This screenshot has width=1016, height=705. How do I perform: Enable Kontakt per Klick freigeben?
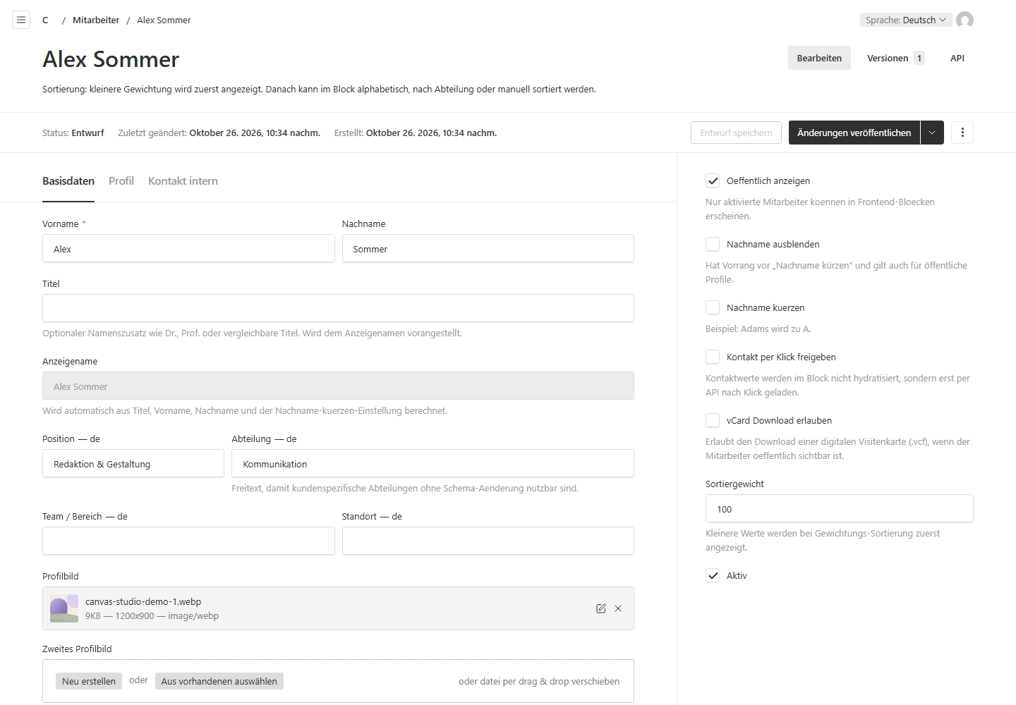(x=713, y=357)
